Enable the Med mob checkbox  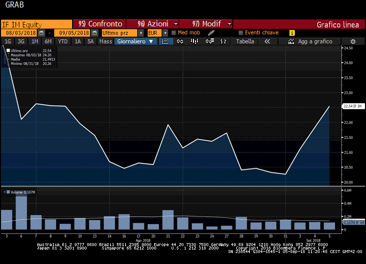pos(174,33)
